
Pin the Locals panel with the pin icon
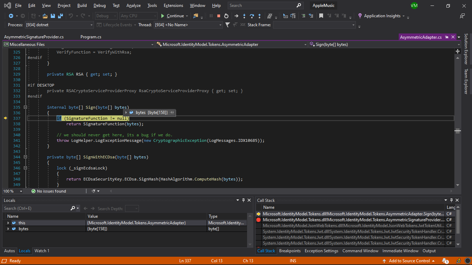click(x=243, y=200)
